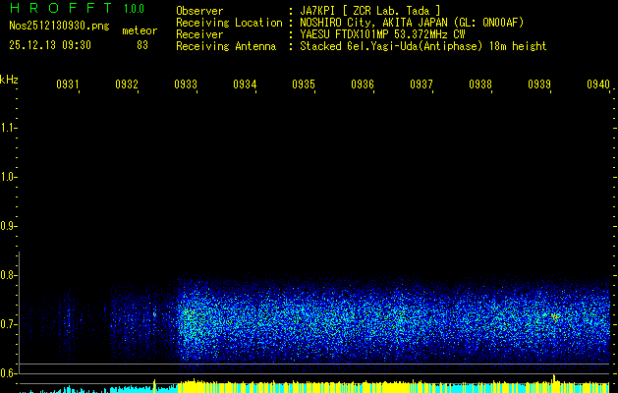Select the 0937 time marker

pyautogui.click(x=421, y=85)
